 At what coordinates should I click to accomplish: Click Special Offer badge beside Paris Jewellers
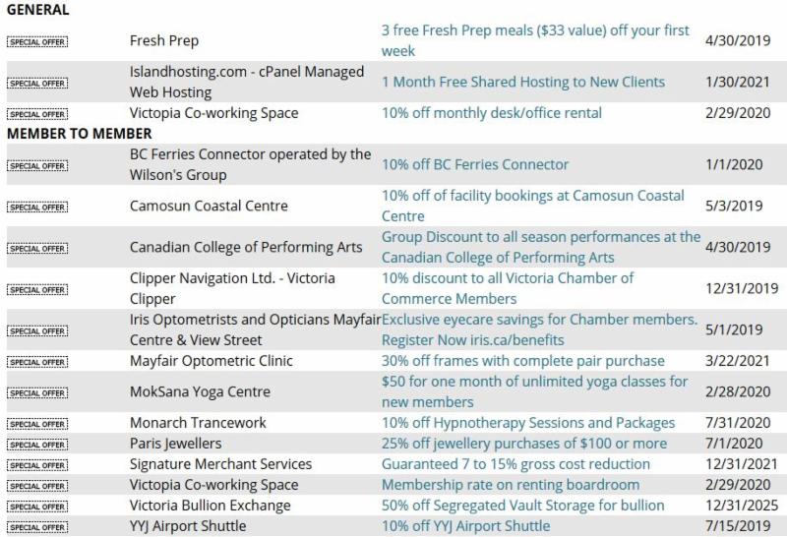click(37, 445)
